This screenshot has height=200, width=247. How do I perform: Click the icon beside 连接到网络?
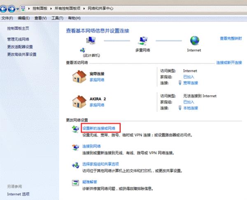coord(75,147)
